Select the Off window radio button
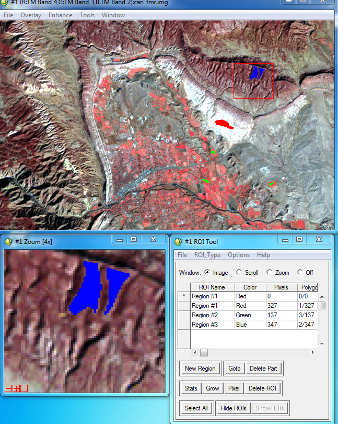 tap(300, 272)
